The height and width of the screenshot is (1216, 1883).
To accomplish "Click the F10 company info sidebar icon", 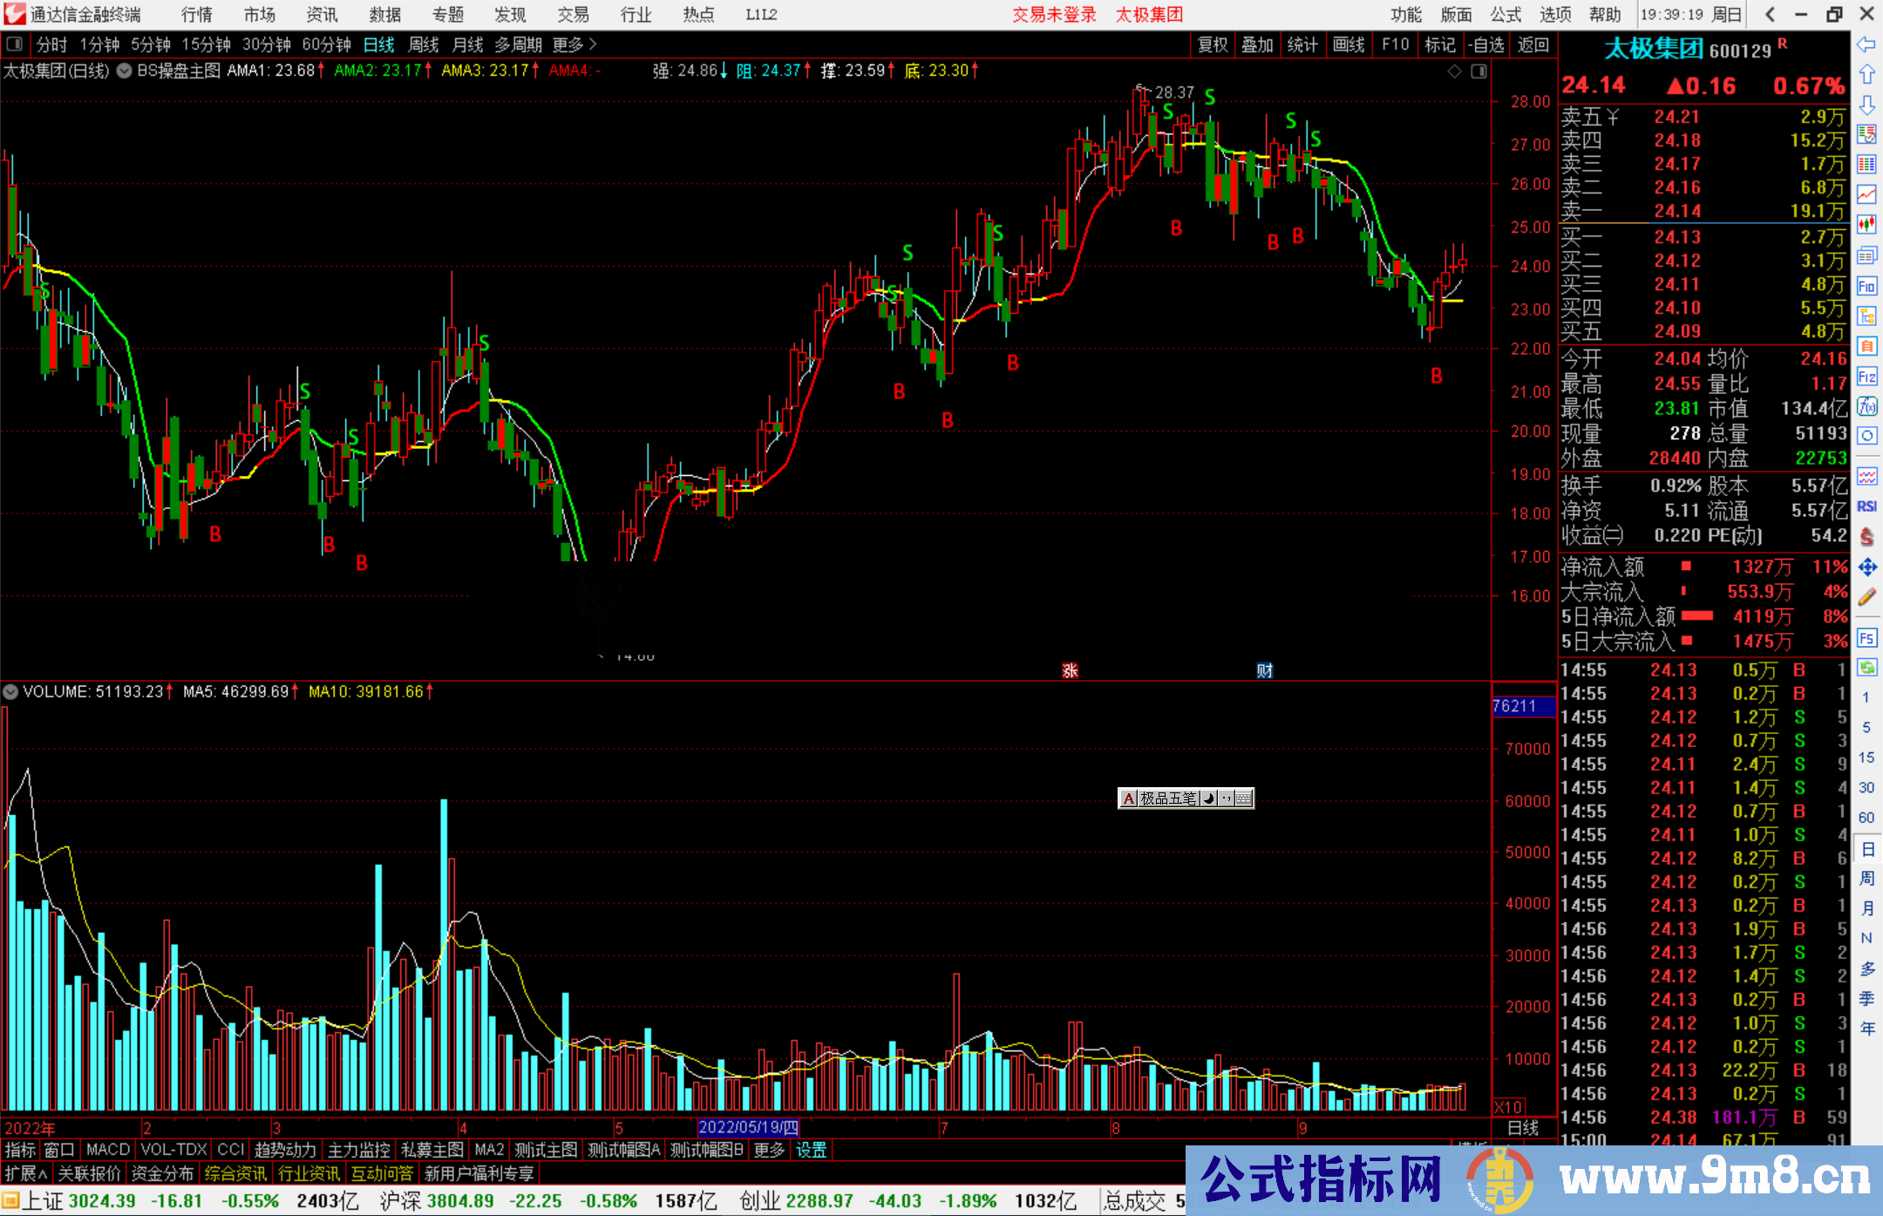I will [x=1866, y=286].
